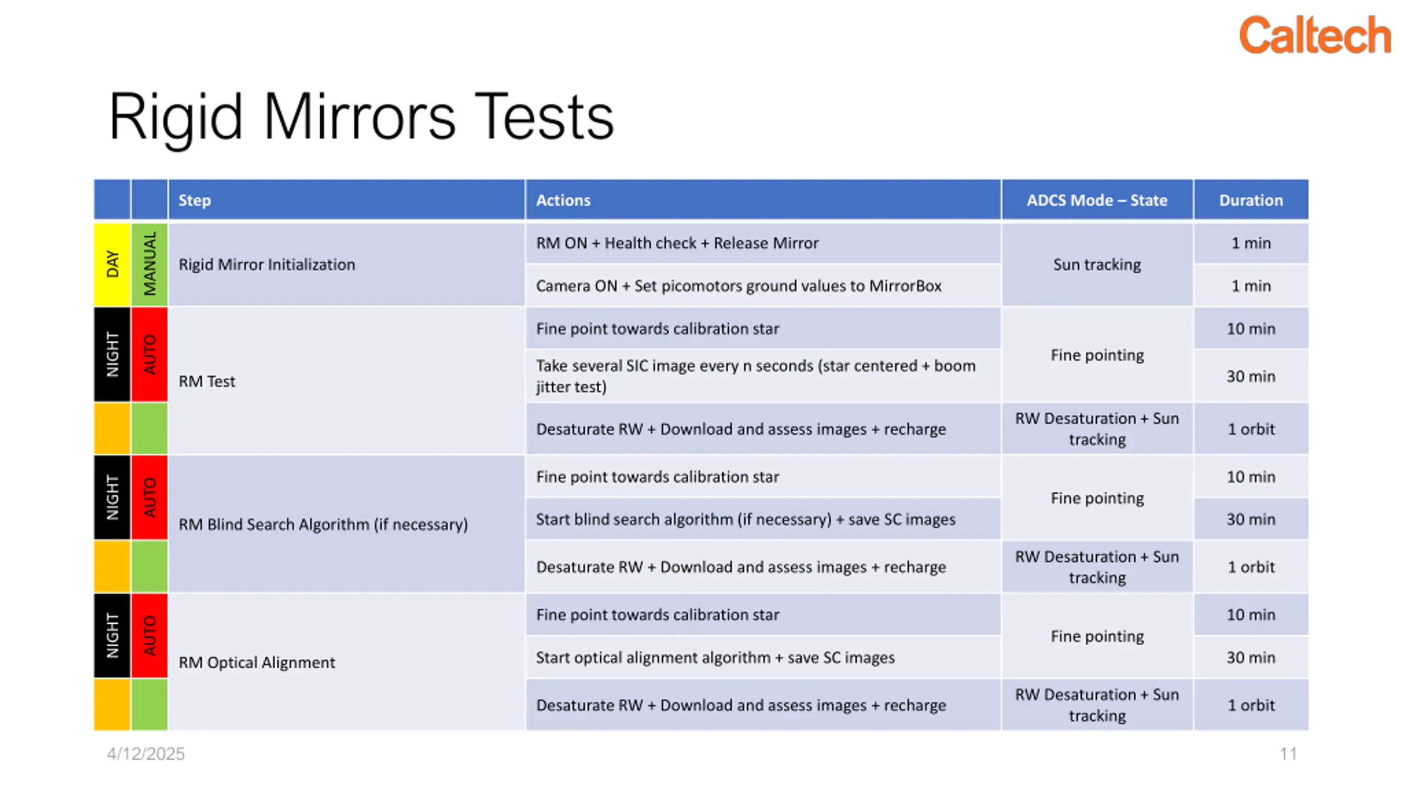Click the ADCS Mode – State header

click(1097, 200)
